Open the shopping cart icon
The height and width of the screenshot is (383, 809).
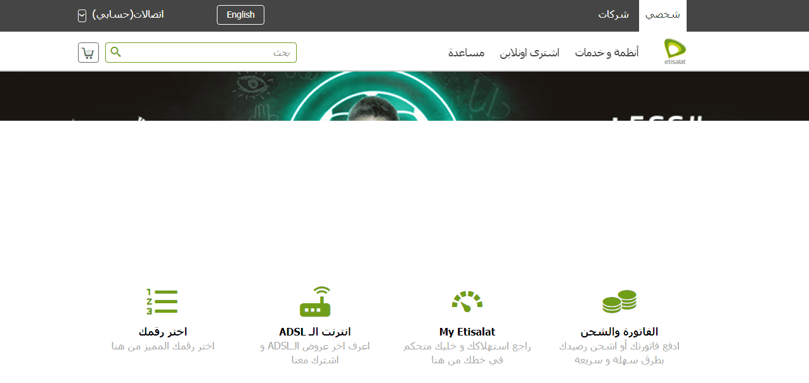[88, 53]
